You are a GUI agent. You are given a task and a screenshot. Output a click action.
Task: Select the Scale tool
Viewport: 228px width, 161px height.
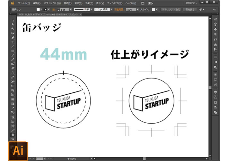13,77
